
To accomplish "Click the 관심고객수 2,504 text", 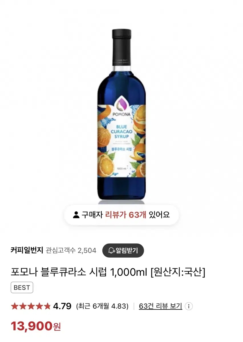I will tap(71, 251).
